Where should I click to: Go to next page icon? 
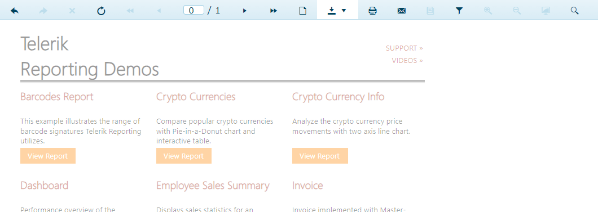click(245, 11)
